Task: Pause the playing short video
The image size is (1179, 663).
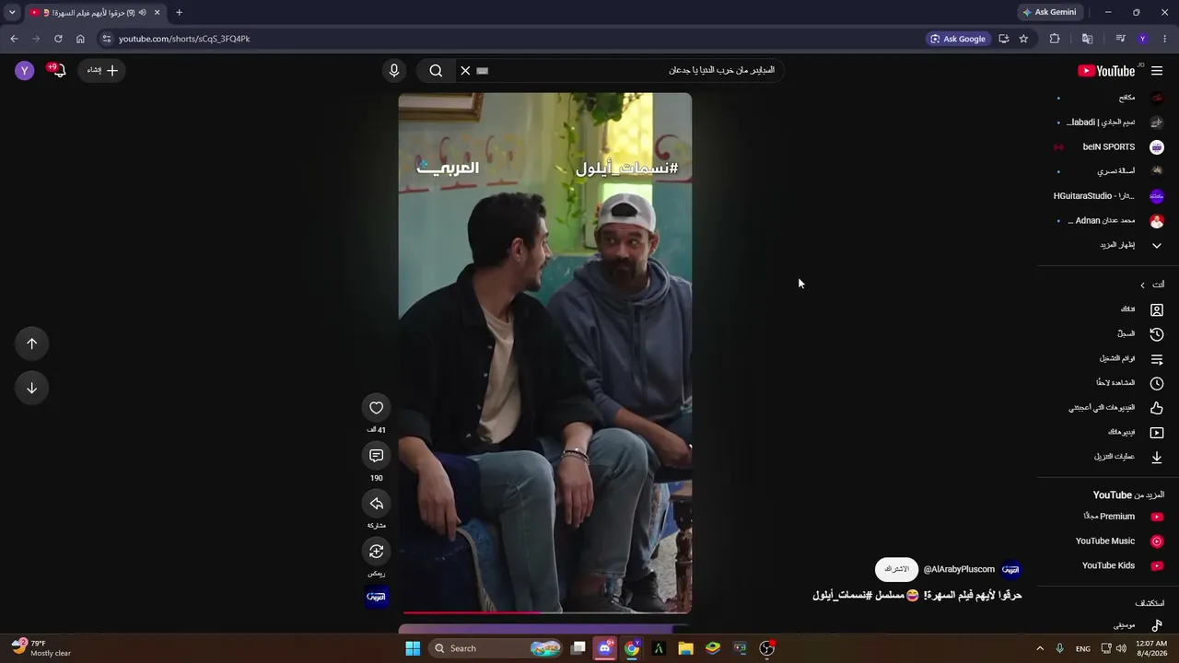Action: click(x=545, y=353)
